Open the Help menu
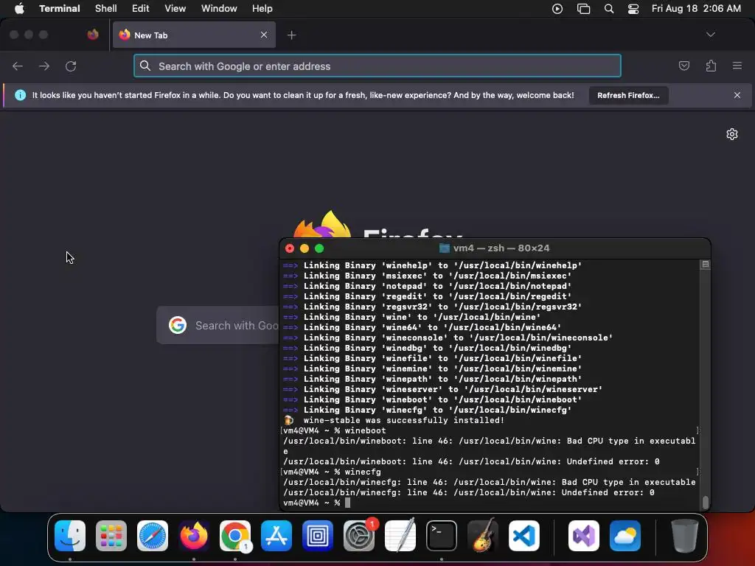755x566 pixels. coord(262,9)
